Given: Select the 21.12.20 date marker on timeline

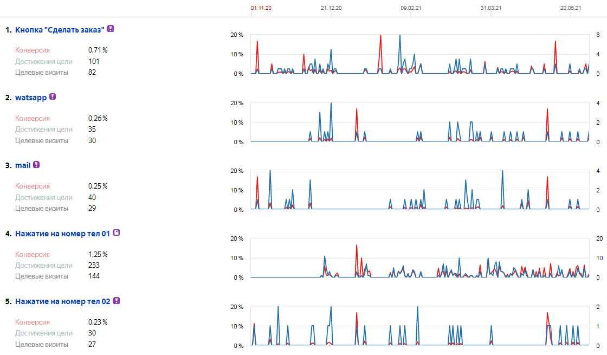Looking at the screenshot, I should click(x=331, y=8).
